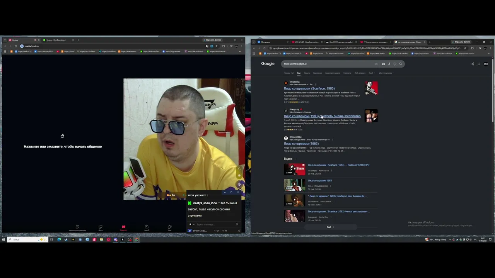Bookmark the rulet.tv page with star
495x278 pixels.
click(216, 46)
